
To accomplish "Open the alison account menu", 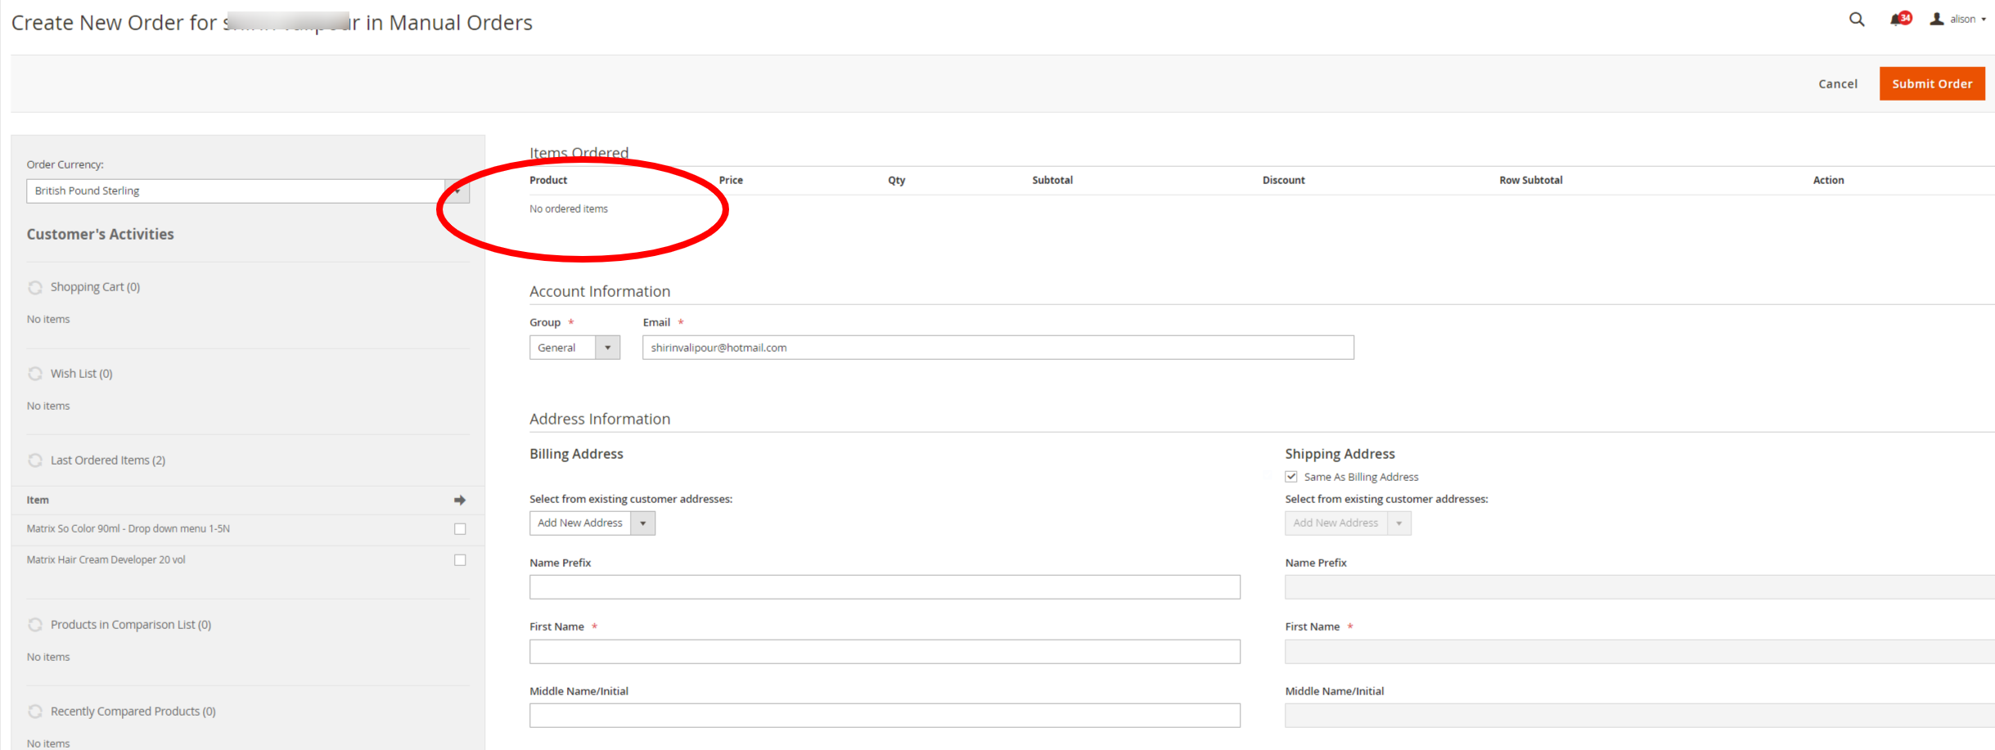I will (1960, 19).
